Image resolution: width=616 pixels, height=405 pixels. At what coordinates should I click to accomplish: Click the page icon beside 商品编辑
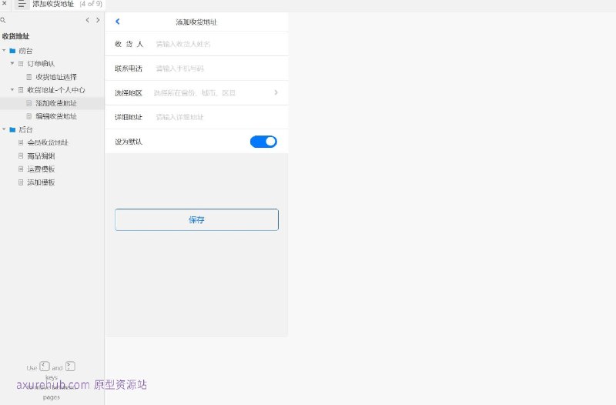point(21,156)
